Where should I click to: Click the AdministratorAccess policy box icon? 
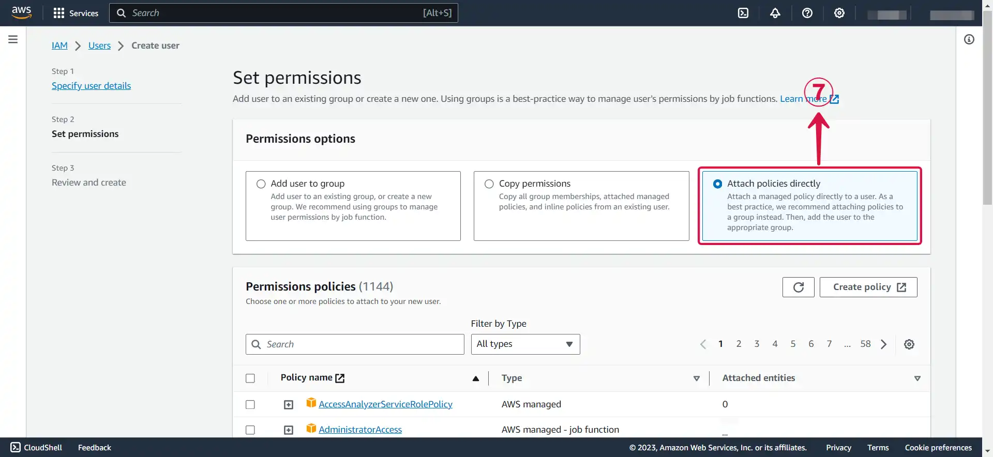tap(311, 428)
